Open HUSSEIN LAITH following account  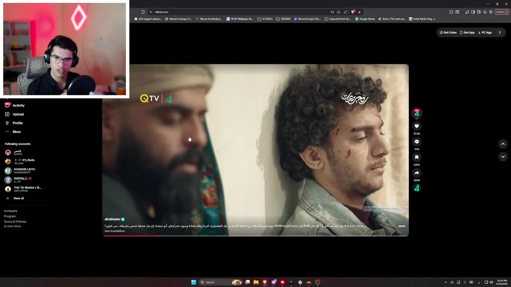click(x=20, y=171)
